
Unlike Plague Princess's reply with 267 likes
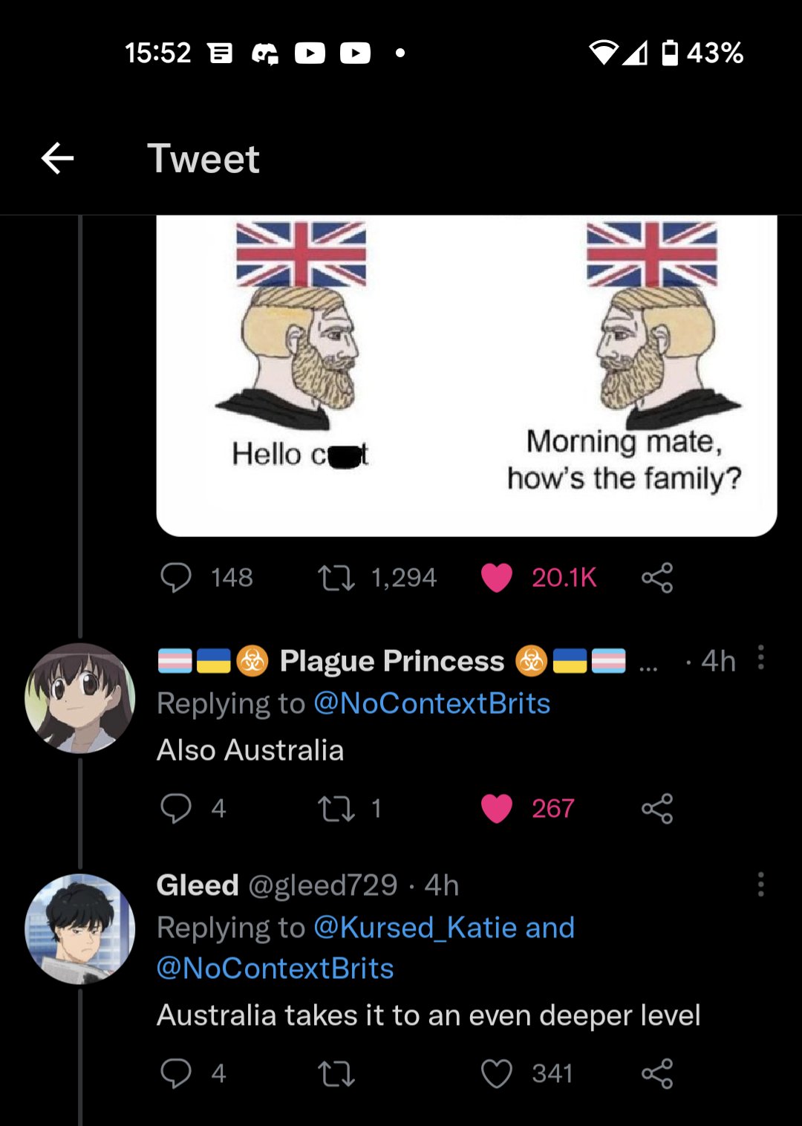point(496,808)
